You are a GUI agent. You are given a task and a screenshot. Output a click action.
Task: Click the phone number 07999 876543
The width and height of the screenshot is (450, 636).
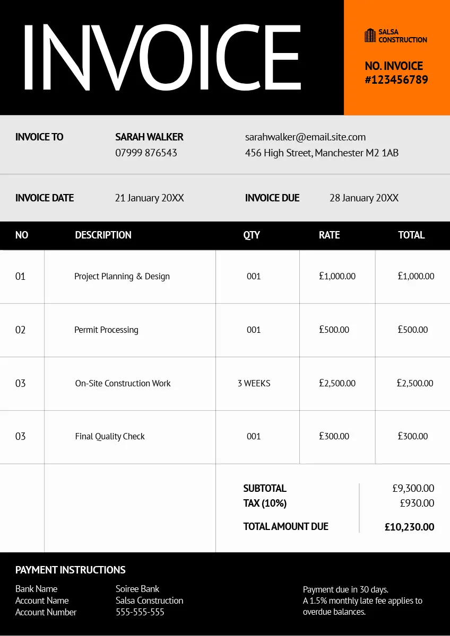(146, 153)
